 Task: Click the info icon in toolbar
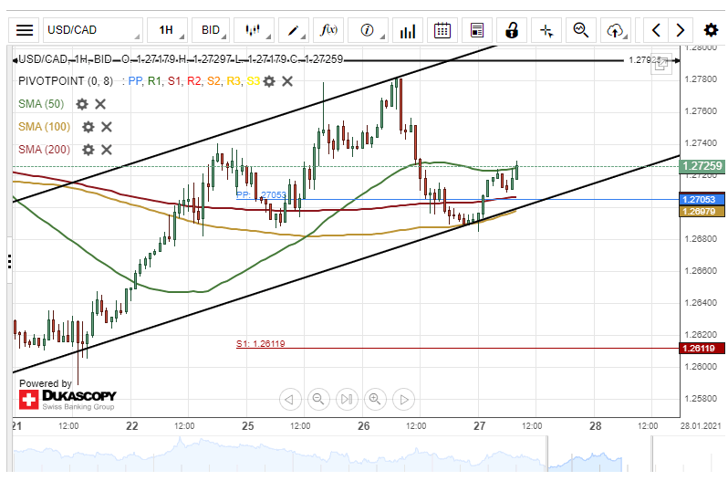tap(367, 30)
